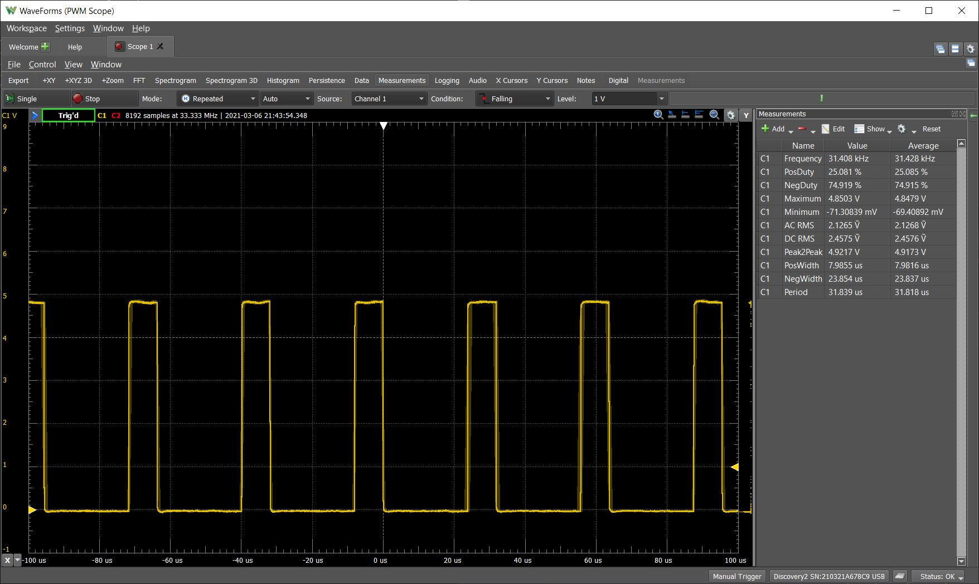Viewport: 979px width, 584px height.
Task: Toggle the Y Cursors view
Action: [x=552, y=81]
